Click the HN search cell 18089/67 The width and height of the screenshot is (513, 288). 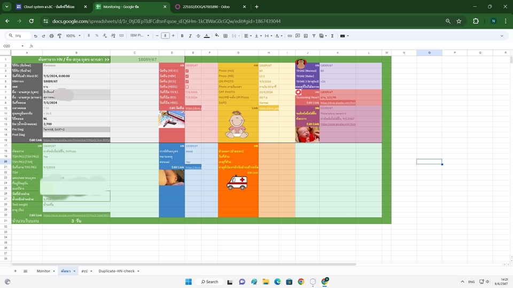(147, 59)
